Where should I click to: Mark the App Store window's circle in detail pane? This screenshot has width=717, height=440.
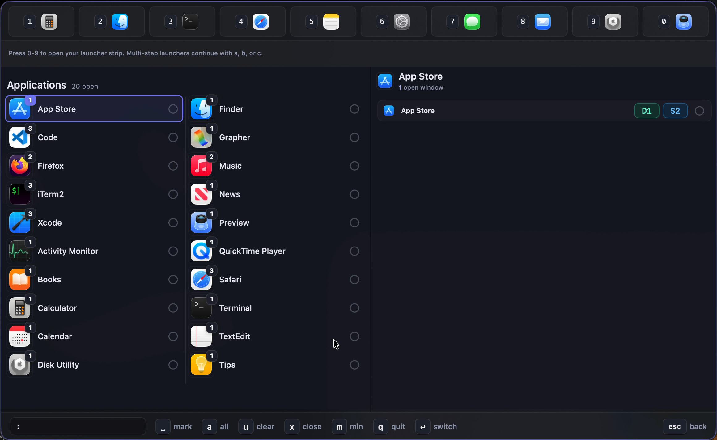tap(699, 111)
